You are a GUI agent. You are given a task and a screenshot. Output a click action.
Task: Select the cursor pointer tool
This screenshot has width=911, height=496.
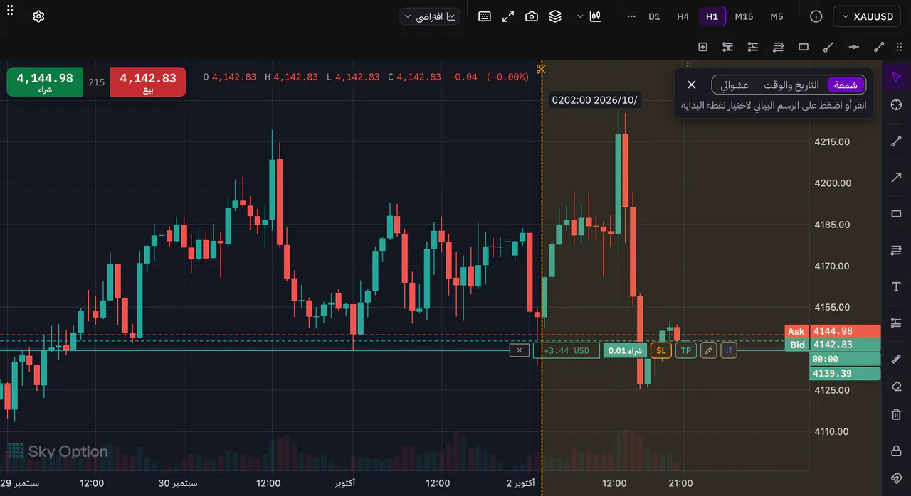[x=896, y=77]
